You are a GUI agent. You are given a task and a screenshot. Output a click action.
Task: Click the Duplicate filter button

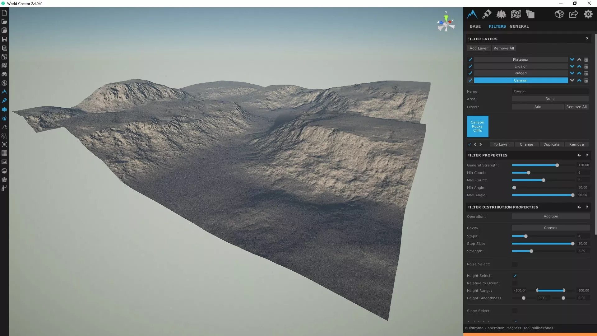pyautogui.click(x=551, y=144)
